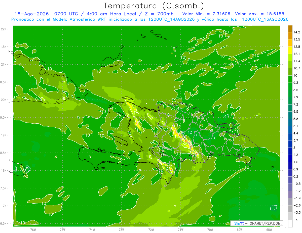Pick the bright yellow swatch between 12.1 and 12.8
The height and width of the screenshot is (233, 302).
pyautogui.click(x=290, y=50)
